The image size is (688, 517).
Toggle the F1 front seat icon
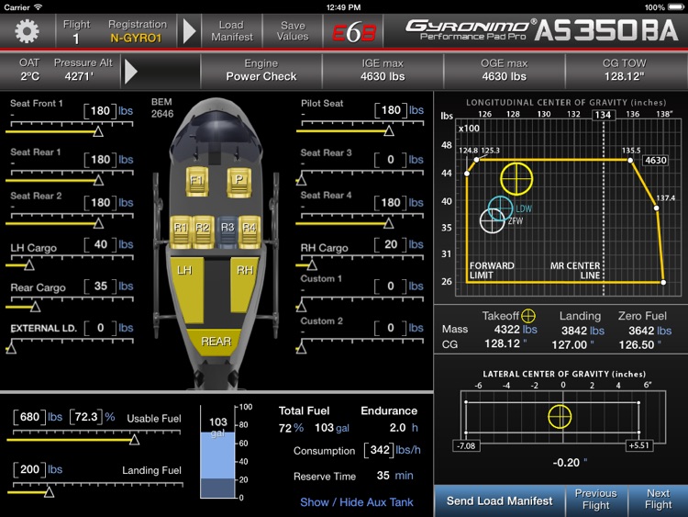click(x=196, y=181)
